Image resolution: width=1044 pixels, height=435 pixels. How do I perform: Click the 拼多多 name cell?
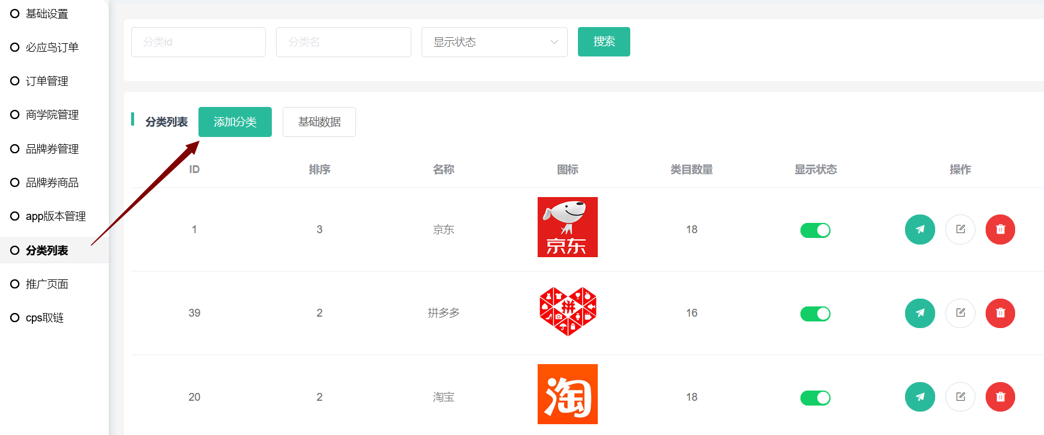click(444, 313)
